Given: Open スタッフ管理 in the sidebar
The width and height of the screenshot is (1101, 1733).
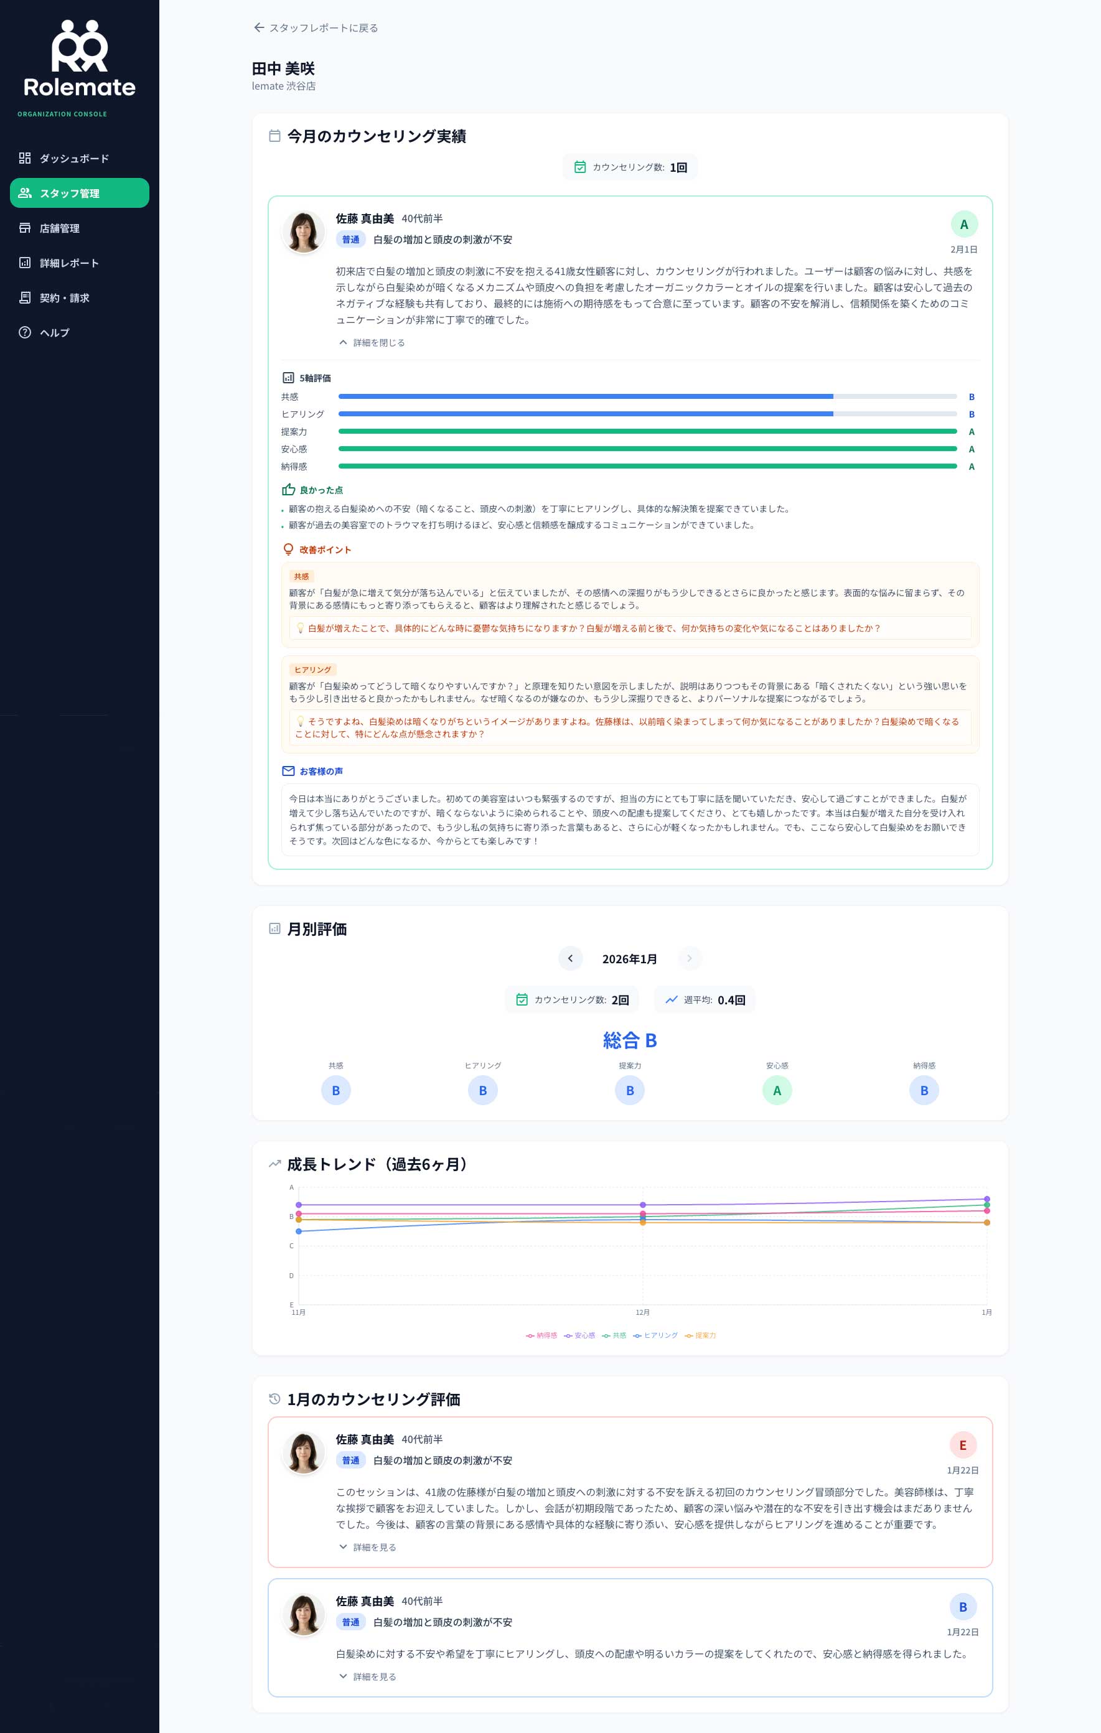Looking at the screenshot, I should coord(79,193).
